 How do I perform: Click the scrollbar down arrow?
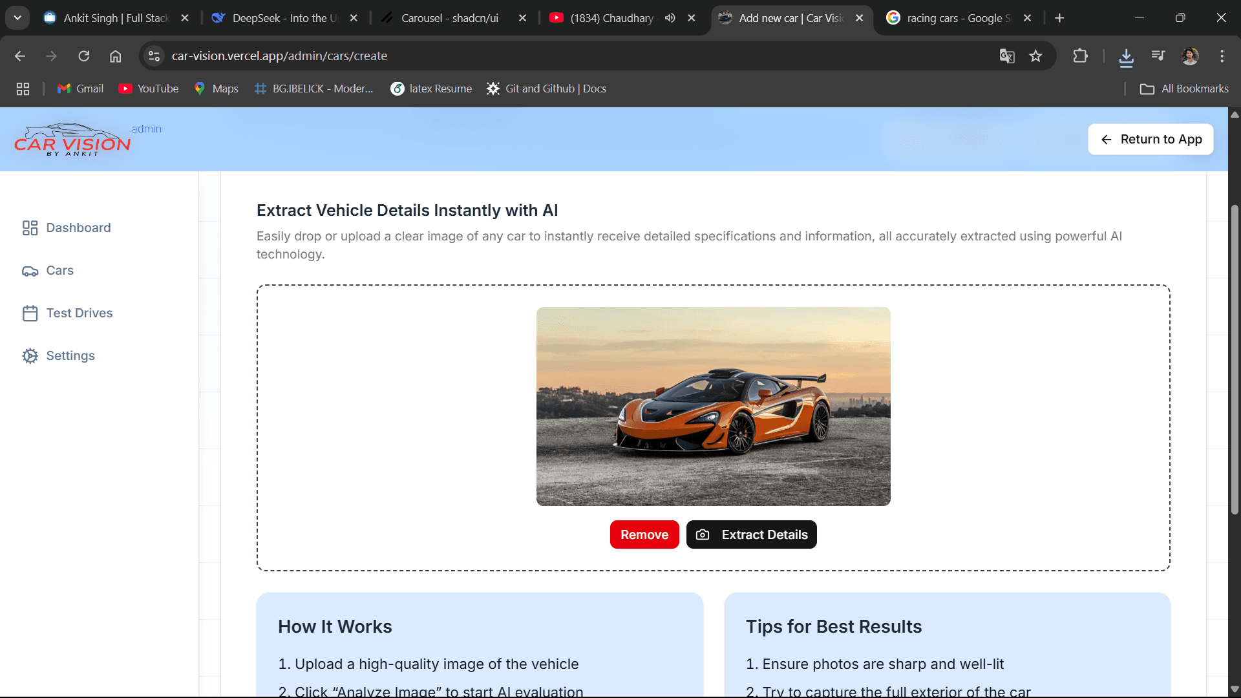pyautogui.click(x=1235, y=689)
